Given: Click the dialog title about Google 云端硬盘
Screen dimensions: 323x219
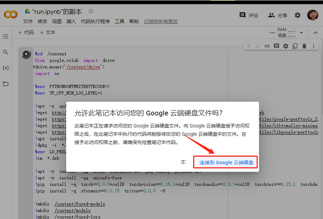Looking at the screenshot, I should click(x=148, y=113).
